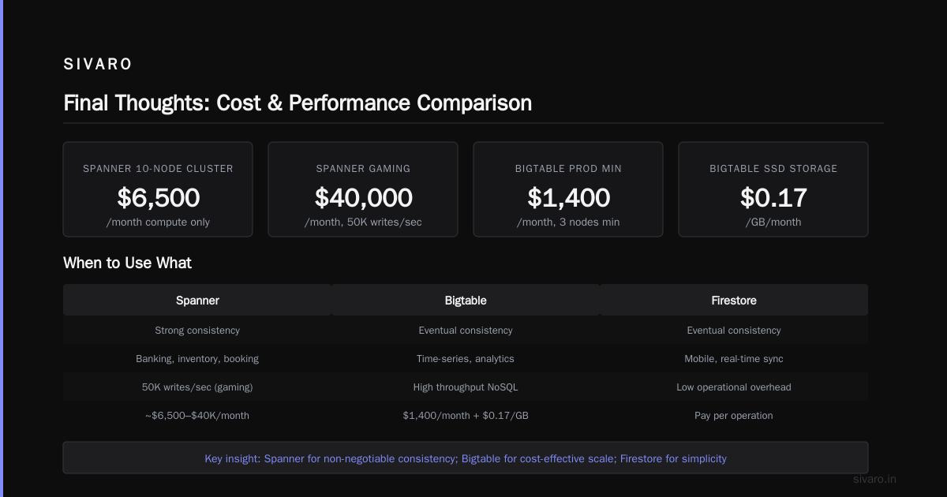
Task: Click the $6,500 value
Action: [158, 197]
